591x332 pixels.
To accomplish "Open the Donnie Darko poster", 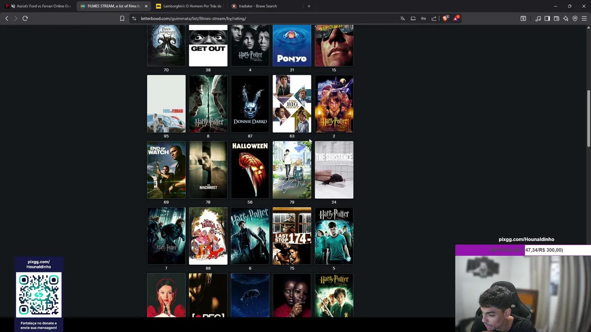I will [250, 104].
